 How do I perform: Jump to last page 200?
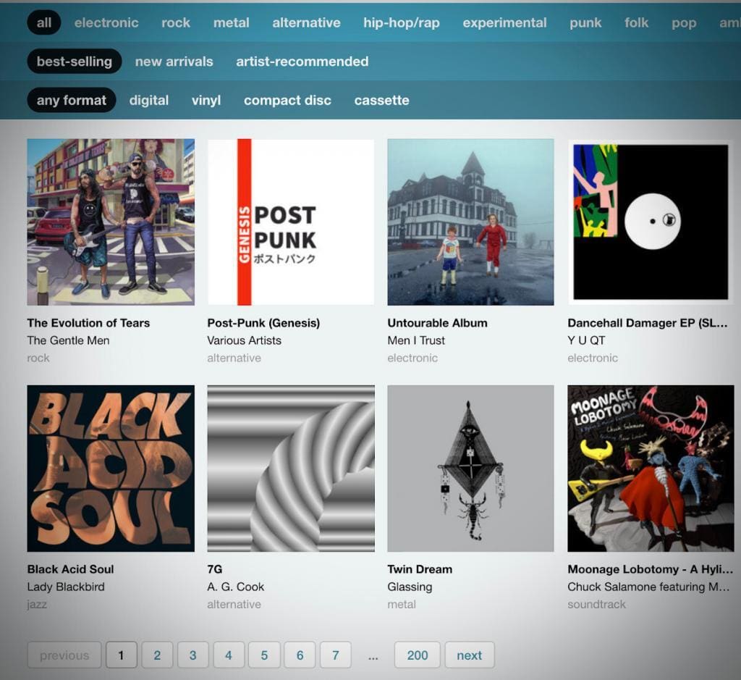pyautogui.click(x=418, y=655)
